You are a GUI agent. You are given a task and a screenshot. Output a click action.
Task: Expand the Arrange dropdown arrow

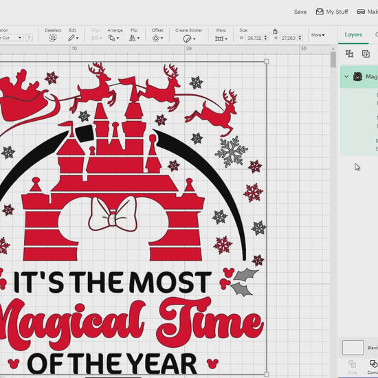click(118, 38)
